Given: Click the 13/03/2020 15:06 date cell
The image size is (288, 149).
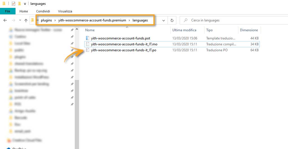Looking at the screenshot, I should [x=184, y=38].
